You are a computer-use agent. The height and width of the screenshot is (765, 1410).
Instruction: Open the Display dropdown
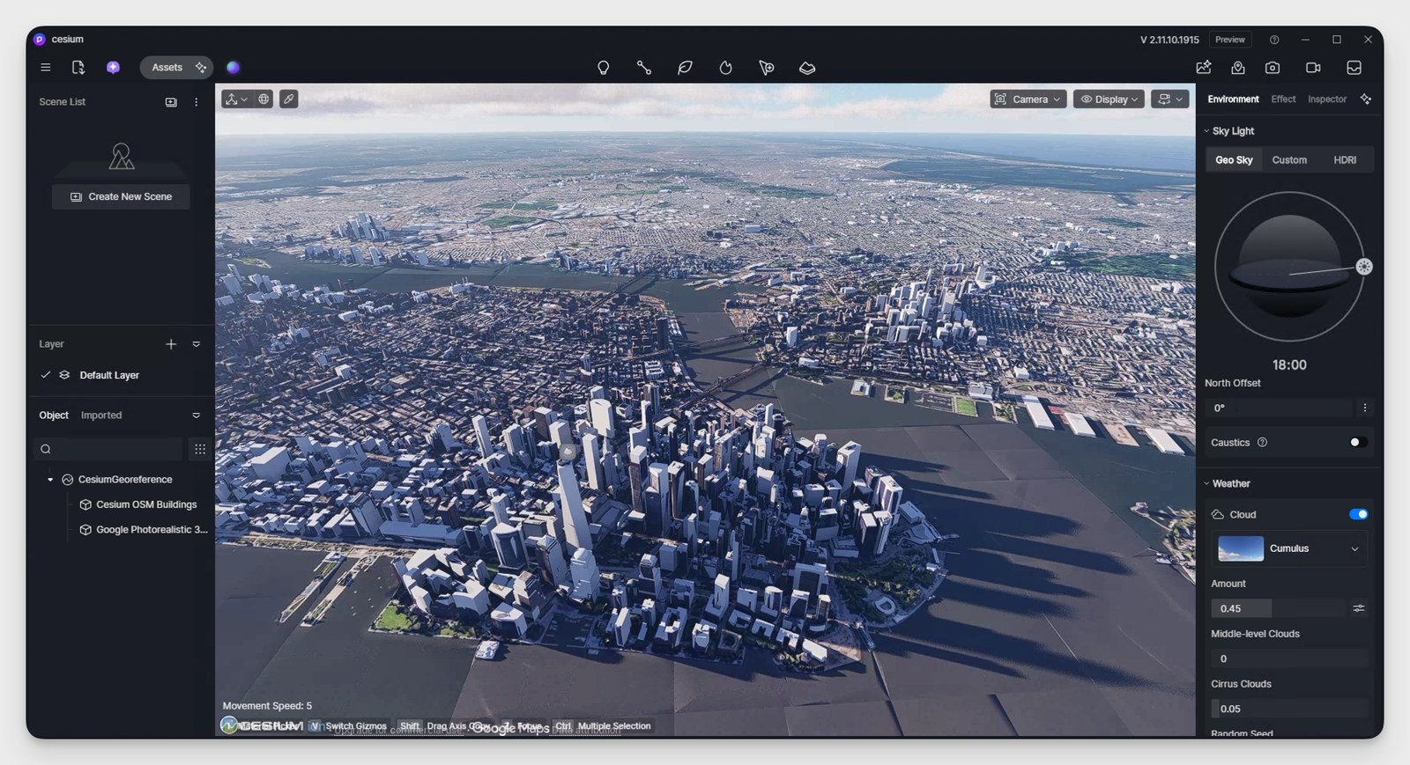(x=1109, y=99)
